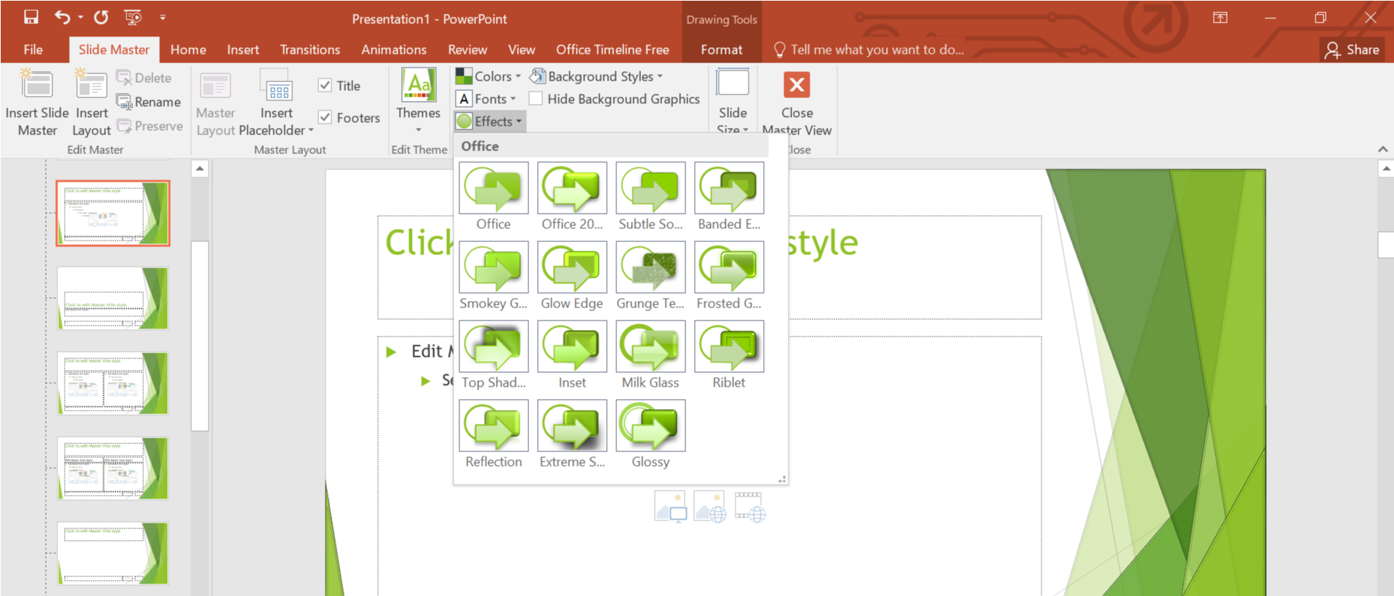Viewport: 1394px width, 596px height.
Task: Apply the Banded Edge effect
Action: [x=729, y=197]
